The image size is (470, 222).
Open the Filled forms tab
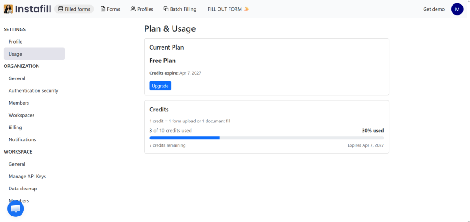74,9
